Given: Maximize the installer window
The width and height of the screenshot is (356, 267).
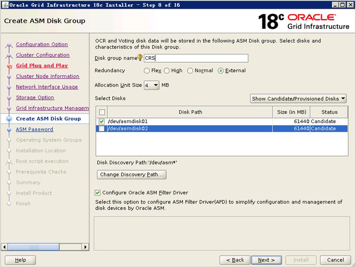Looking at the screenshot, I should [x=343, y=5].
